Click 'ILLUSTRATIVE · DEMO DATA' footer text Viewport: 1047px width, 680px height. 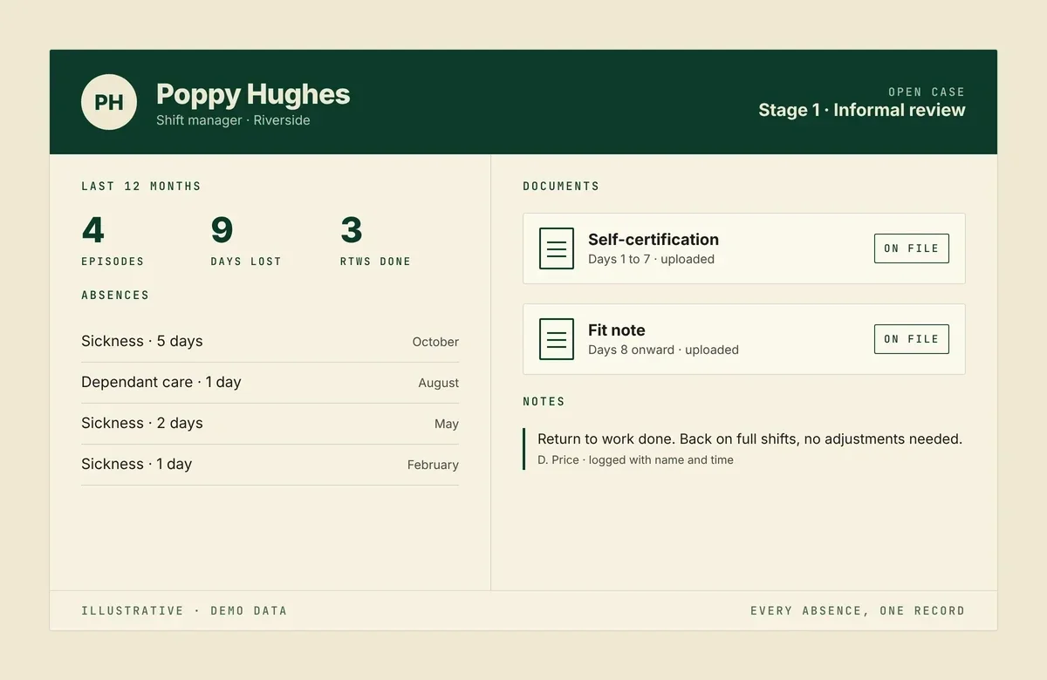tap(184, 610)
